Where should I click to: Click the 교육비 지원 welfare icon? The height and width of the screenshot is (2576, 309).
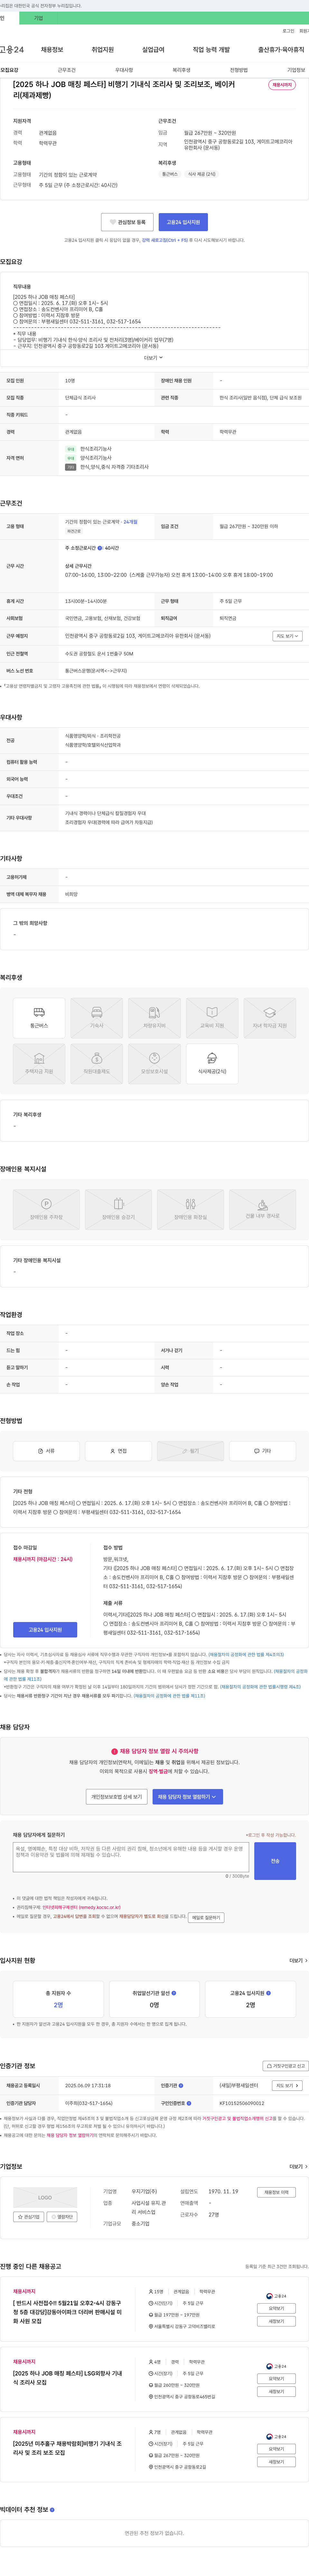pyautogui.click(x=212, y=1018)
